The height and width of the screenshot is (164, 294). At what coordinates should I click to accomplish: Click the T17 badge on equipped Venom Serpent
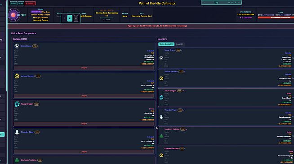38,76
